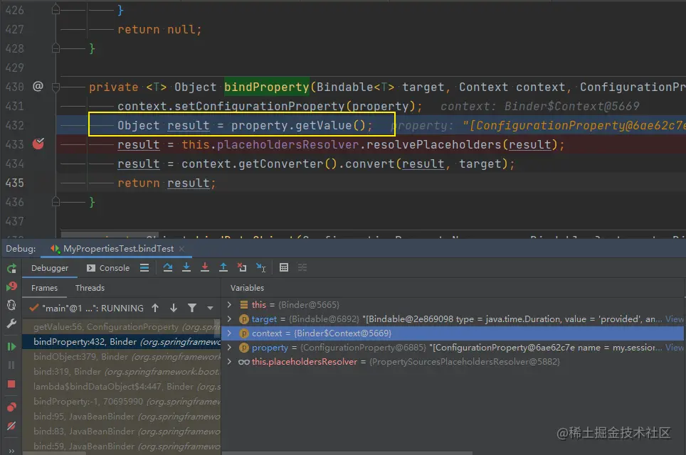
Task: Step over to next line
Action: click(x=167, y=267)
